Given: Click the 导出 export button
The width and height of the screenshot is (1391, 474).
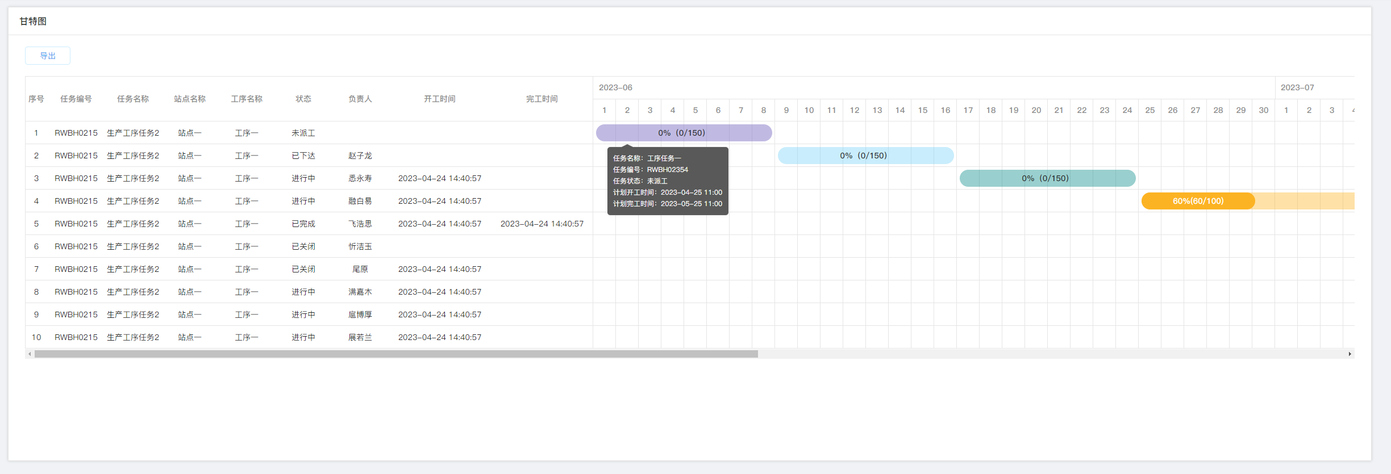Looking at the screenshot, I should coord(48,56).
